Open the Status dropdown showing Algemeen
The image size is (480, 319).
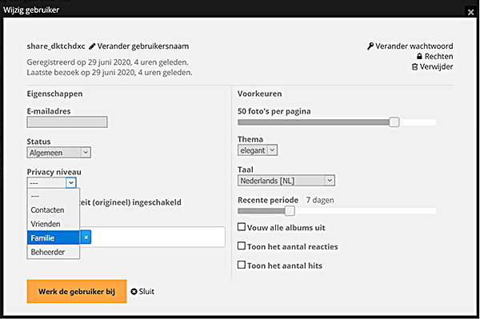(58, 153)
